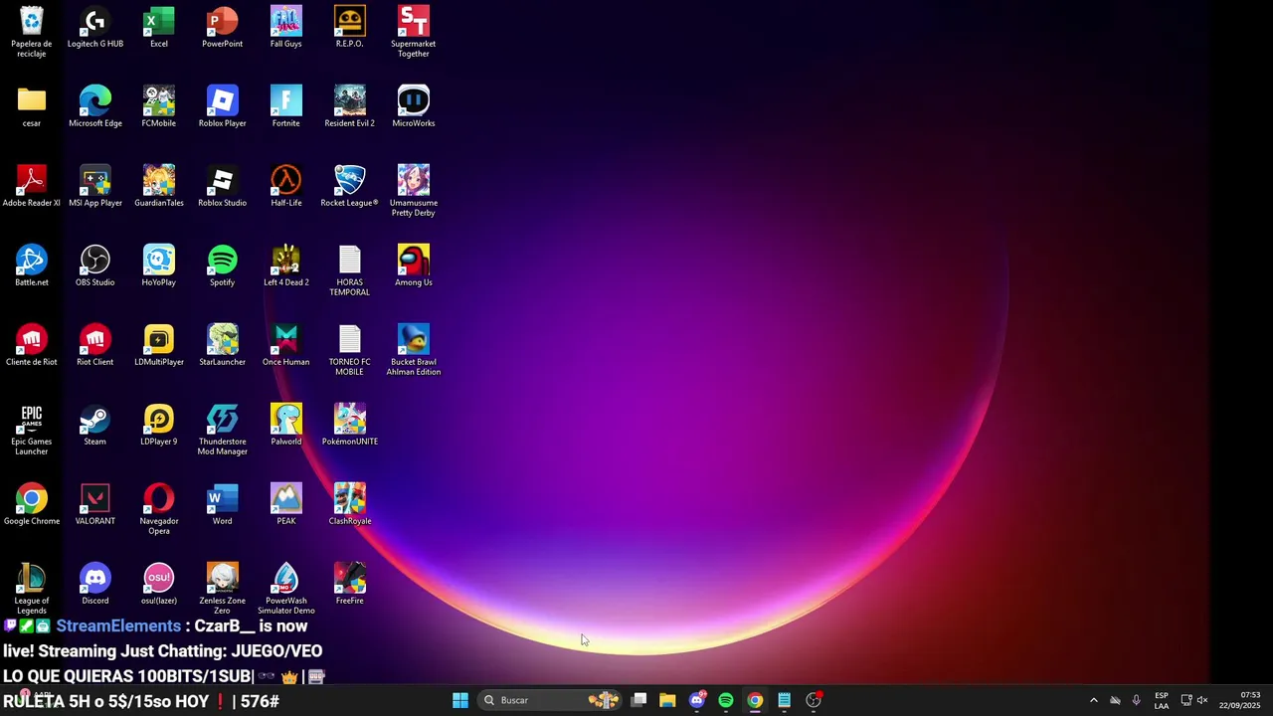Expand the hidden system tray icons
Screen dimensions: 1273x716
click(x=1094, y=700)
